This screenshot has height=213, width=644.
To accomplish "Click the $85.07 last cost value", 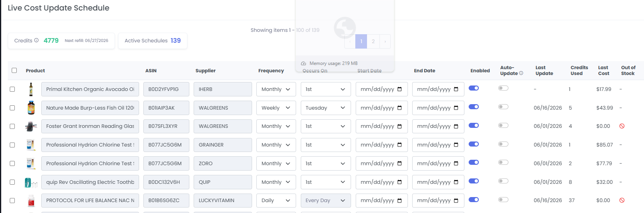I will [x=604, y=145].
